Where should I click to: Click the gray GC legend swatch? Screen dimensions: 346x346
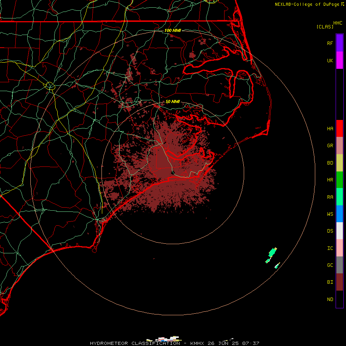(x=339, y=265)
